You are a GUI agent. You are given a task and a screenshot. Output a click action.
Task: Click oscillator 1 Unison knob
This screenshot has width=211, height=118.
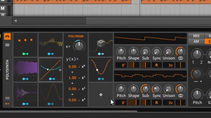tap(168, 51)
